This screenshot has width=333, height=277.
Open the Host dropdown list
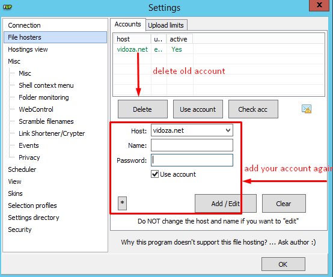coord(192,130)
